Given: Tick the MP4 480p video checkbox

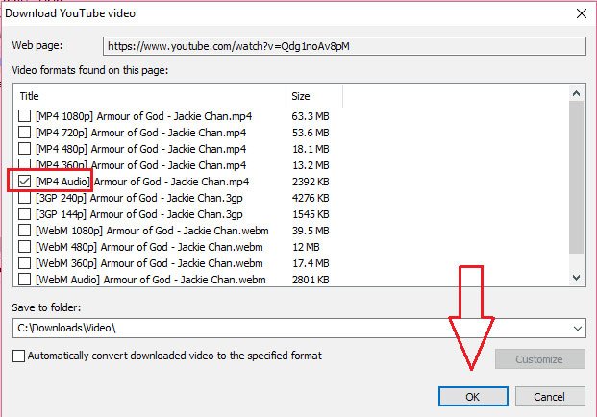Looking at the screenshot, I should [x=24, y=148].
